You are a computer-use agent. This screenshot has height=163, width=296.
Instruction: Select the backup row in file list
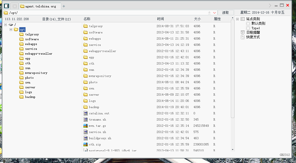[156, 107]
